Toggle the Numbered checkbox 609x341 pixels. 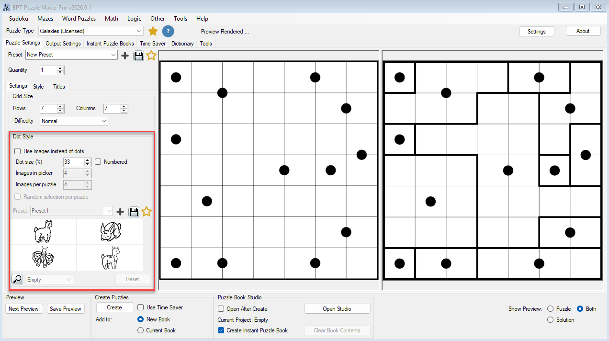click(98, 162)
